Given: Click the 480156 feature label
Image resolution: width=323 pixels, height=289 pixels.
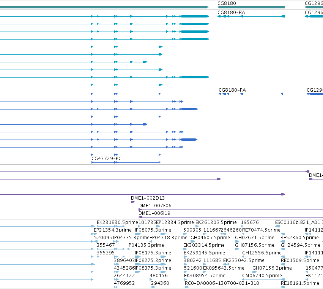Looking at the screenshot, I should [159, 276].
